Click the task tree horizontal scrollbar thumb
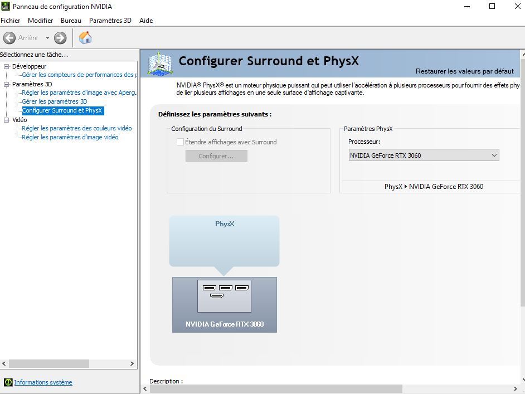525x394 pixels. pos(49,363)
